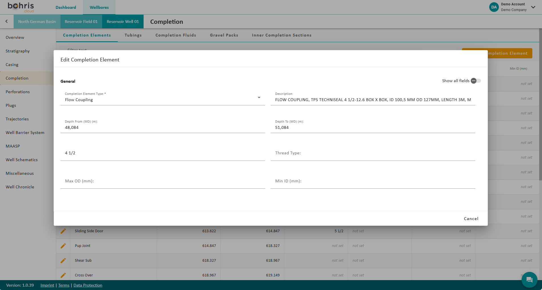
Task: Open the chat support bubble icon
Action: pyautogui.click(x=529, y=280)
